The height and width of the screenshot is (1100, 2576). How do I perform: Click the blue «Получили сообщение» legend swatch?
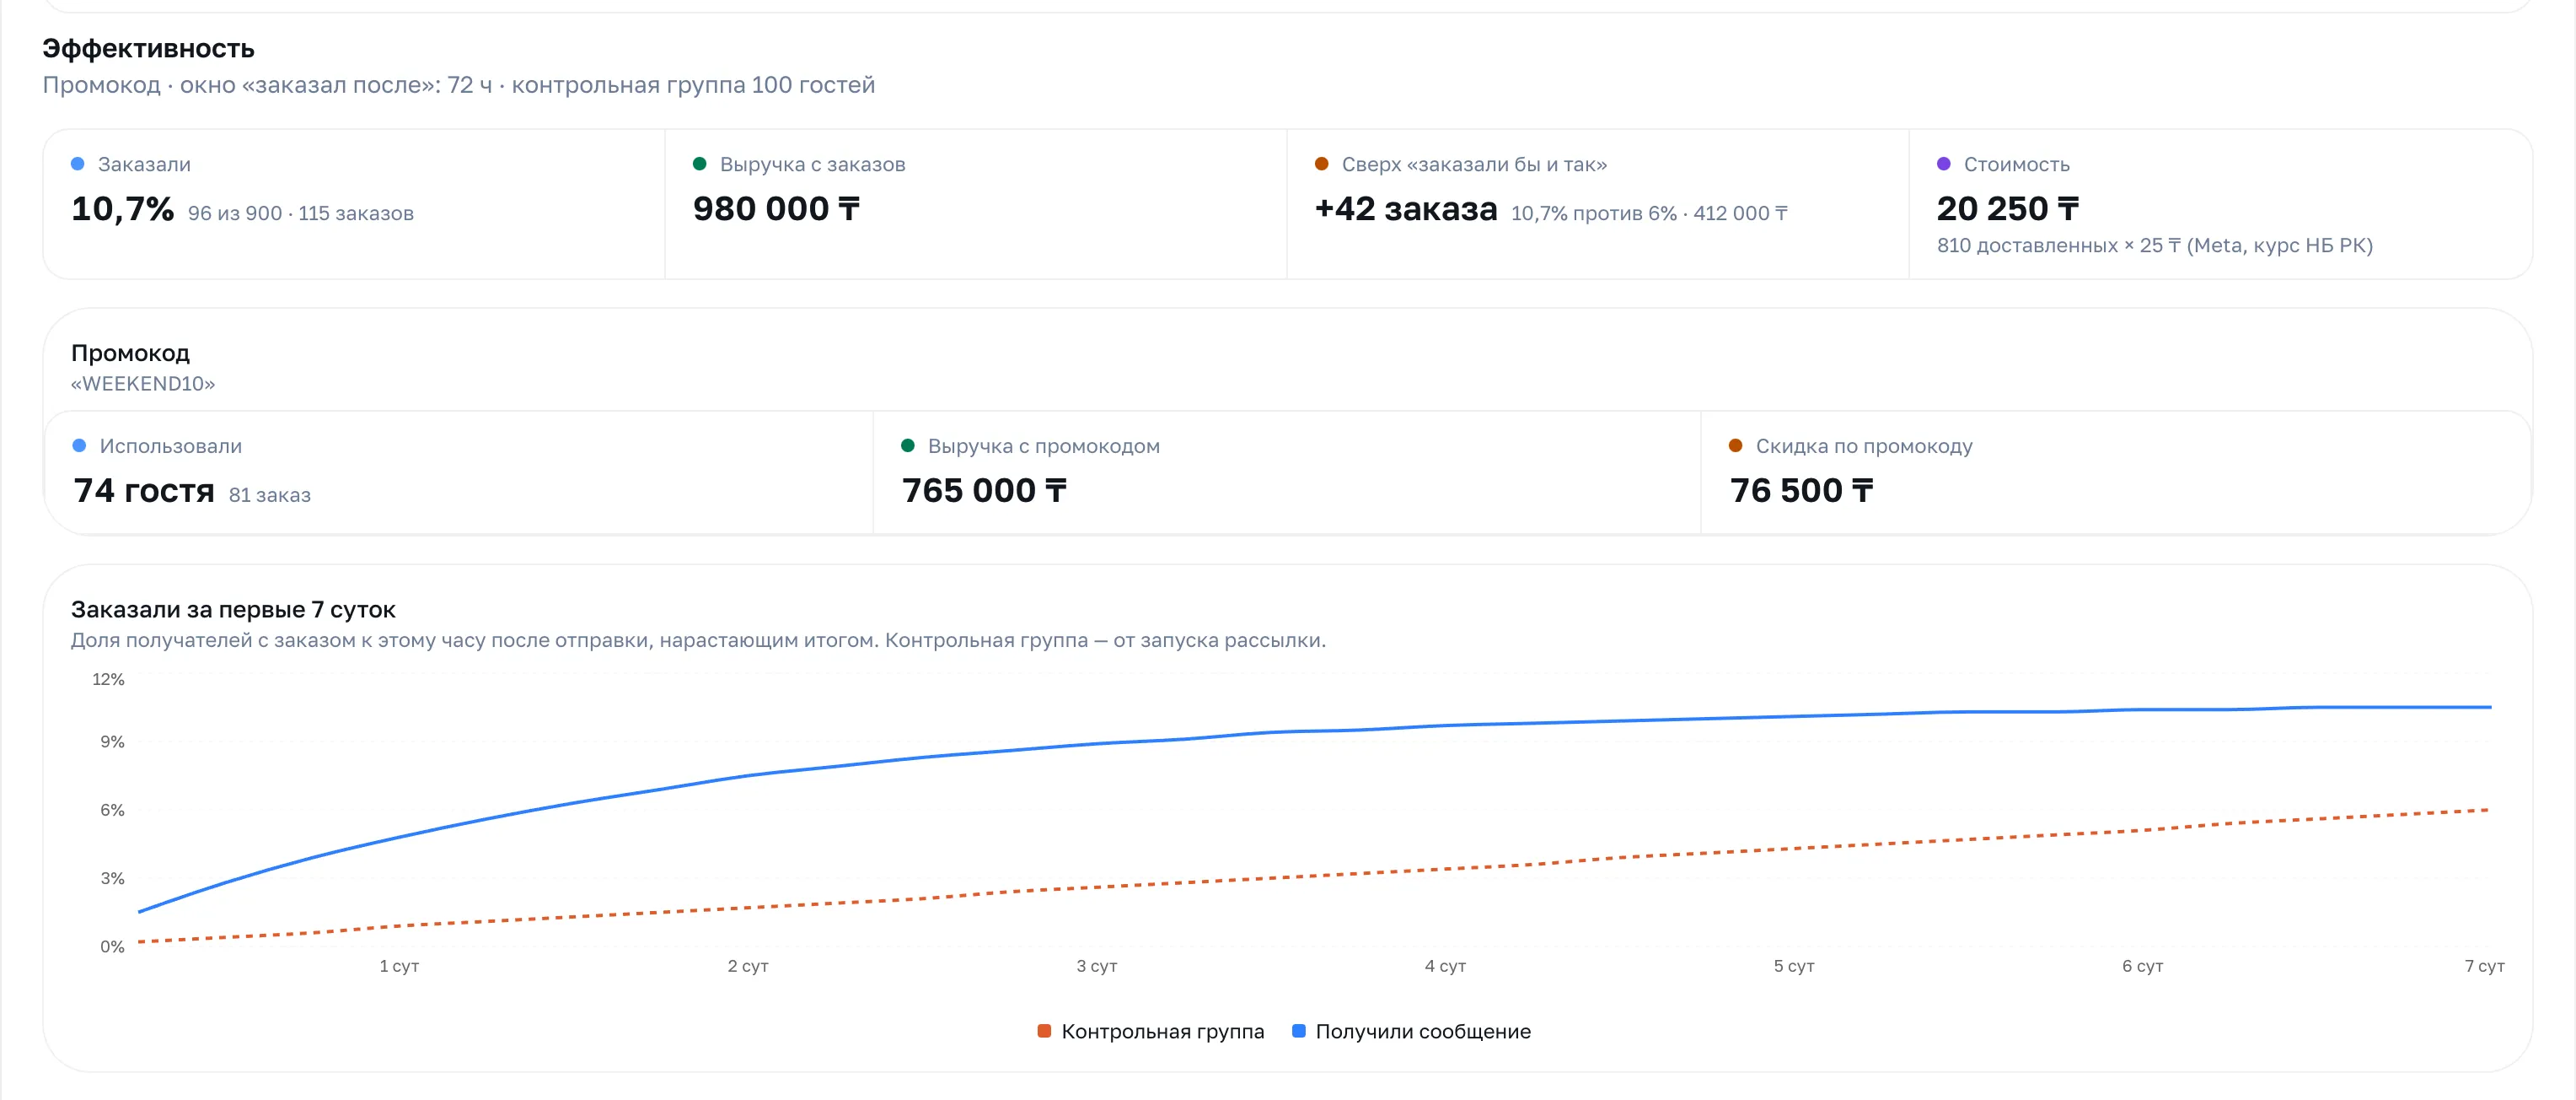pos(1298,1031)
